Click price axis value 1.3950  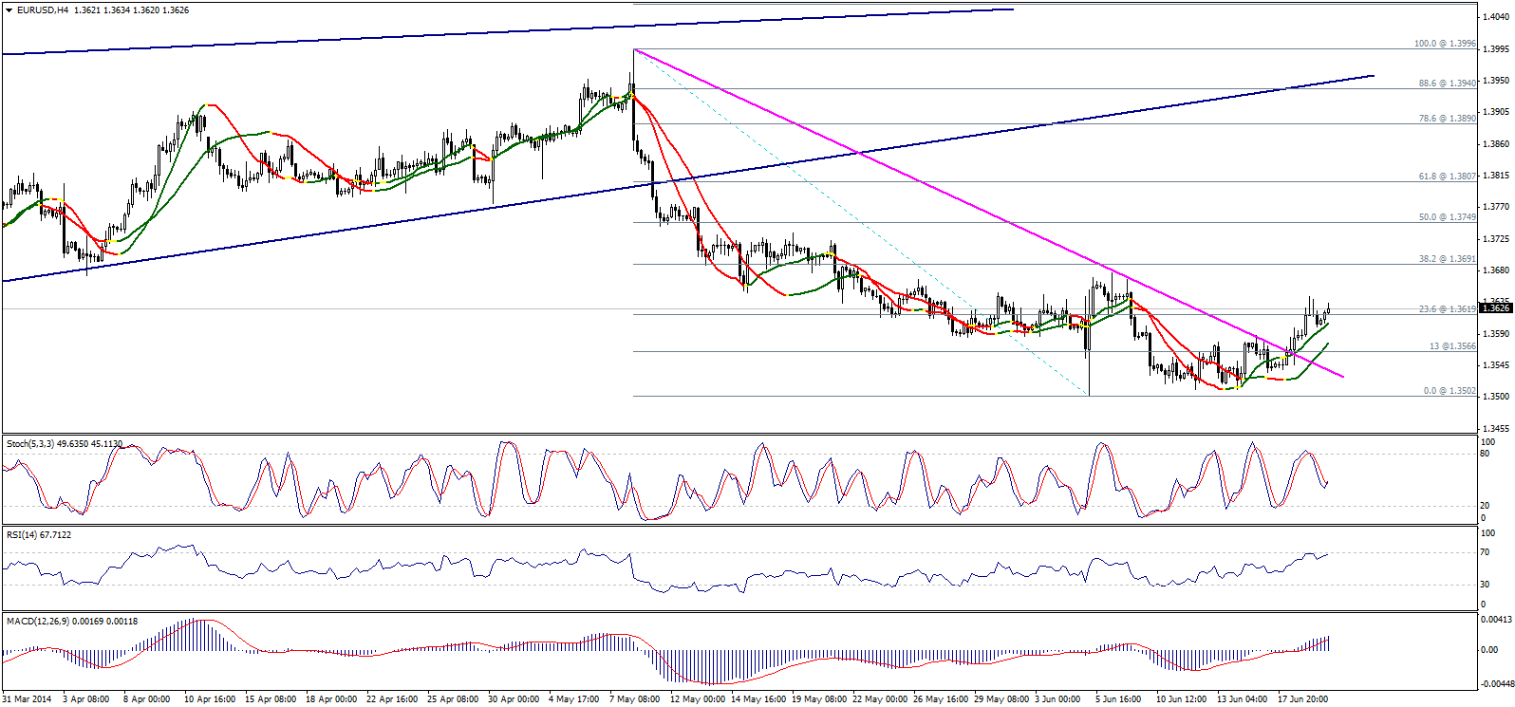click(x=1497, y=81)
